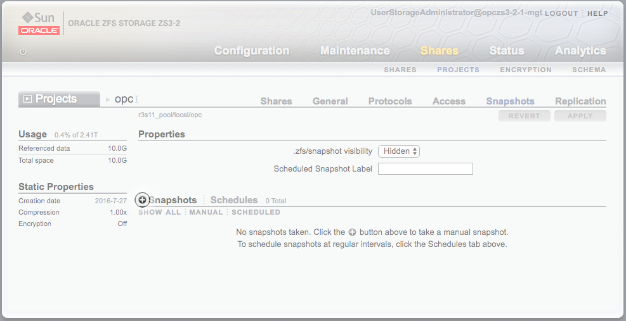Screen dimensions: 626x321
Task: Filter snapshots by SCHEDULED
Action: point(256,212)
